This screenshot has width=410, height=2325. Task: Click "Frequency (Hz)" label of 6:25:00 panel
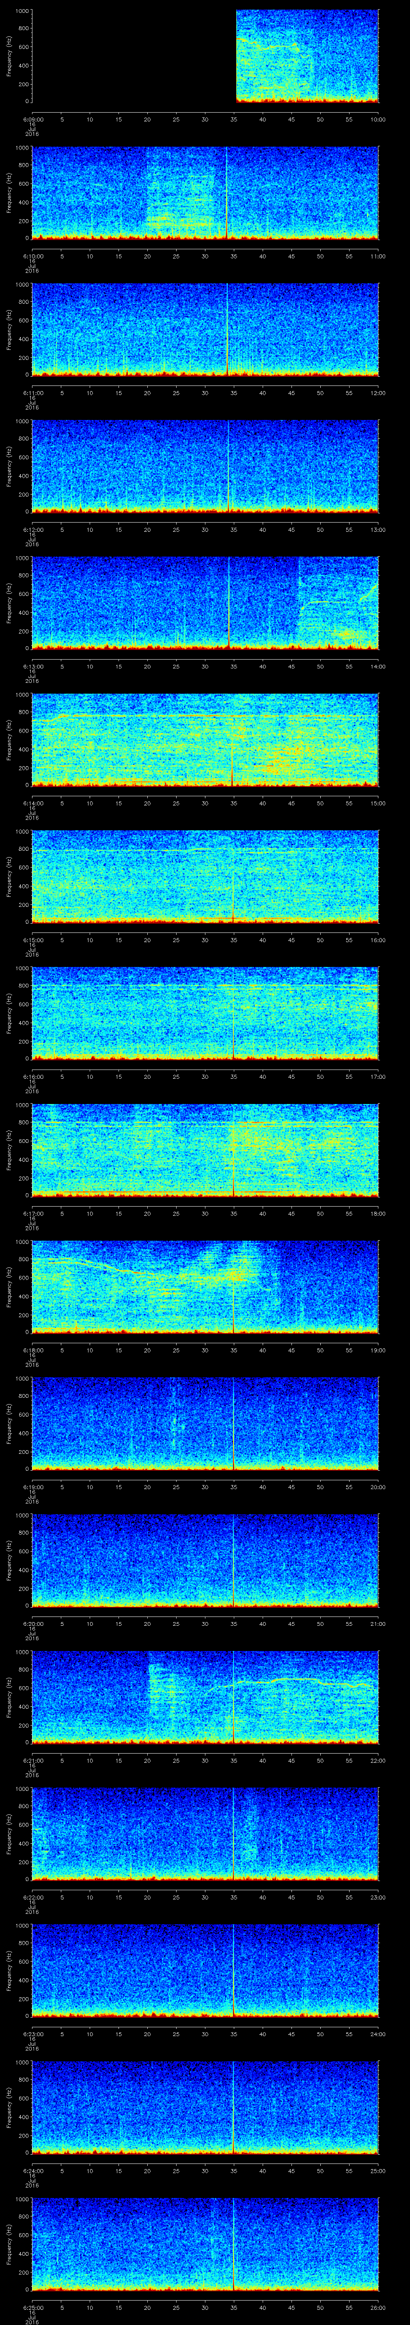(x=9, y=2245)
